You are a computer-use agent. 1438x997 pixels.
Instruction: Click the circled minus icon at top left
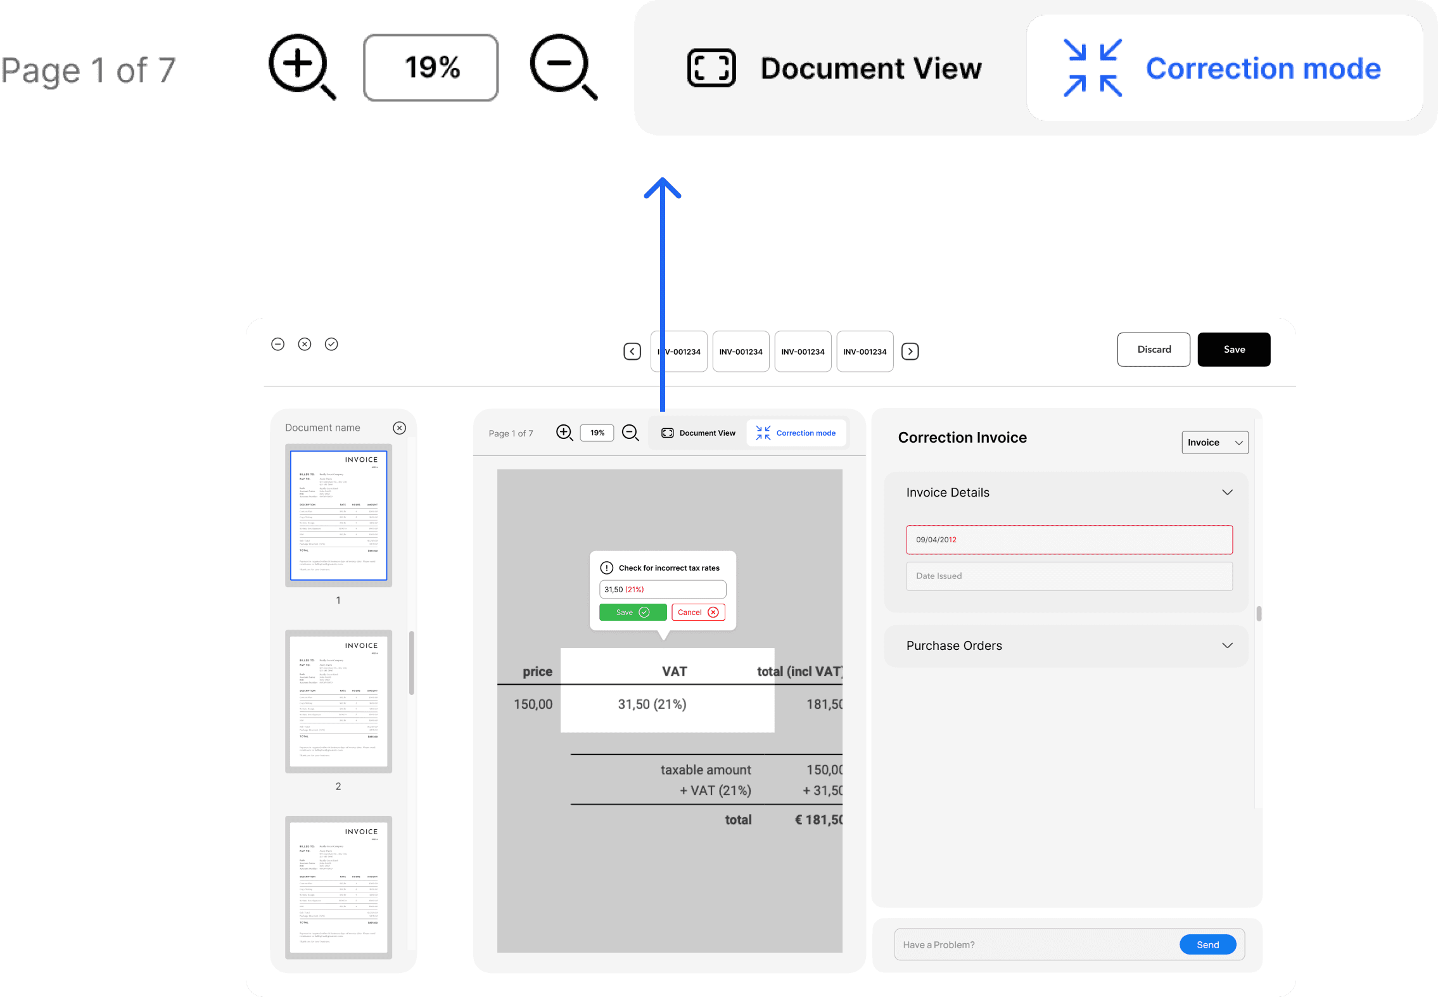(277, 344)
